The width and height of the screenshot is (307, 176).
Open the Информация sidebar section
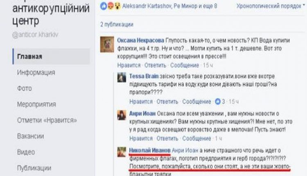click(36, 72)
